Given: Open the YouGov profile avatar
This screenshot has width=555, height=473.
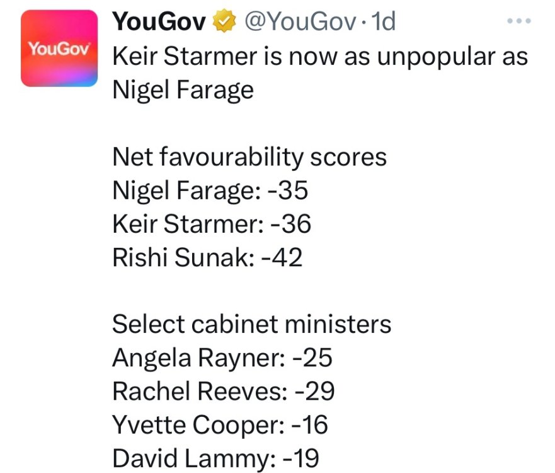Looking at the screenshot, I should 59,49.
